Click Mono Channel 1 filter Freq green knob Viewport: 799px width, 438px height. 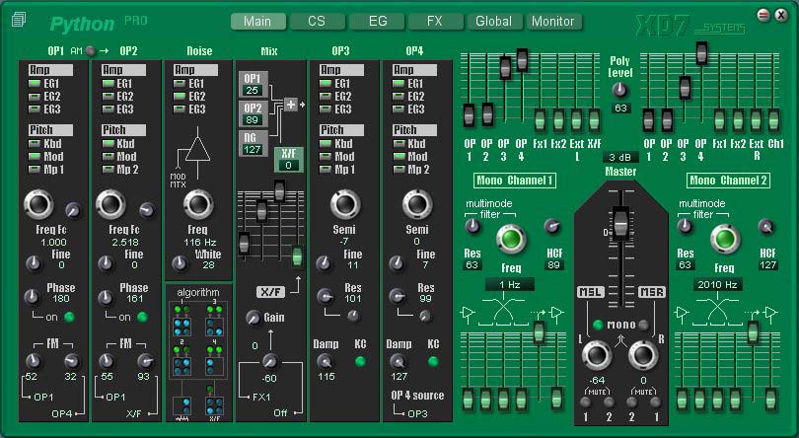511,239
